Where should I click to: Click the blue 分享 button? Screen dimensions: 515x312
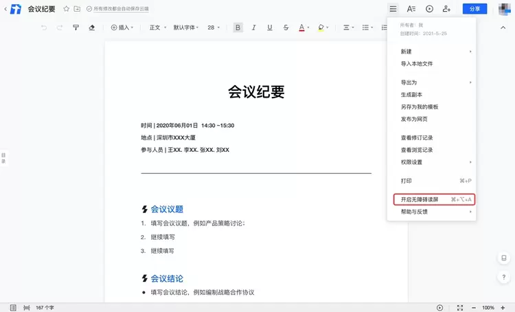[474, 9]
